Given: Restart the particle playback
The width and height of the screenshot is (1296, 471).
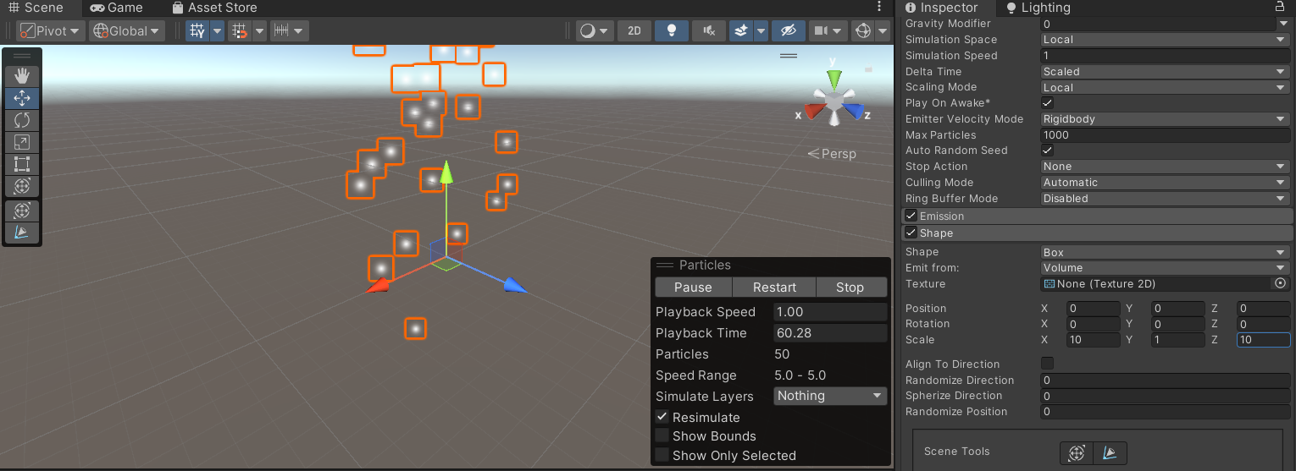Looking at the screenshot, I should pyautogui.click(x=774, y=288).
